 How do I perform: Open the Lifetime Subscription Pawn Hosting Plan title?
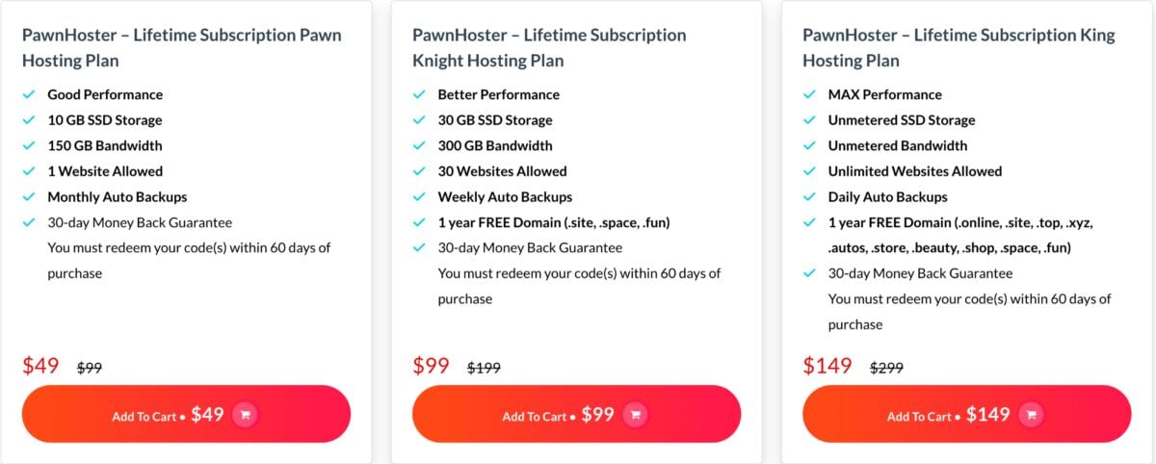[182, 47]
